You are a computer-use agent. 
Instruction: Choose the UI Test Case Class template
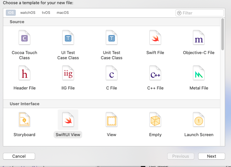coord(68,39)
